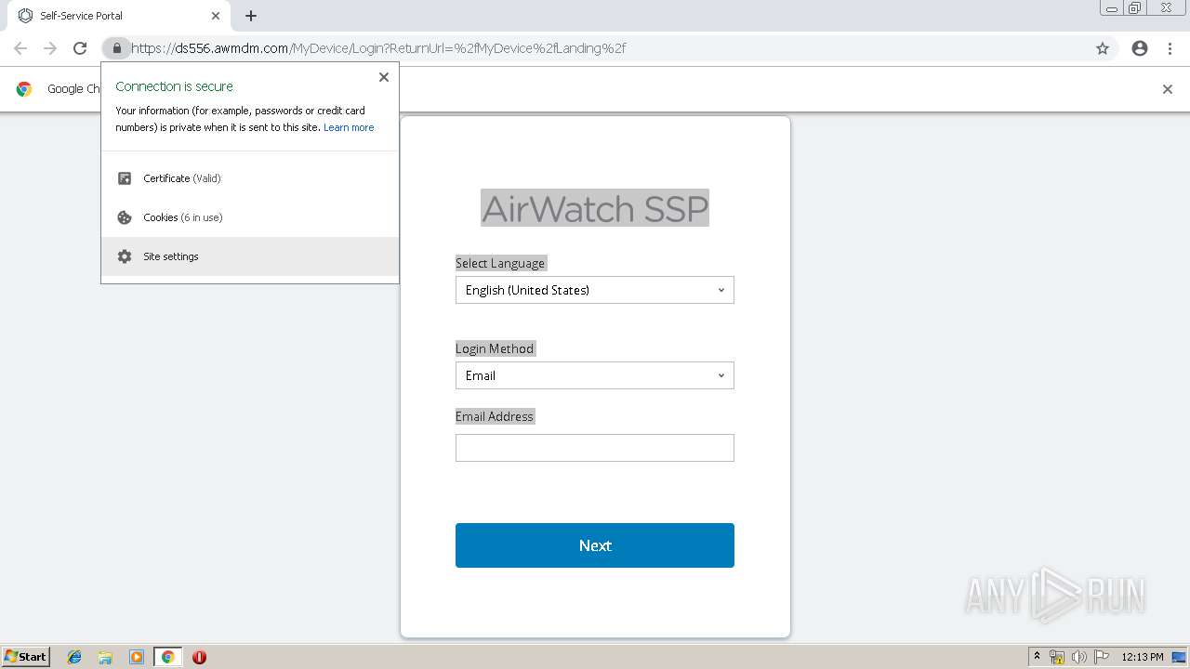Click the Google Chrome logo in info bar
Viewport: 1190px width, 669px height.
coord(24,89)
